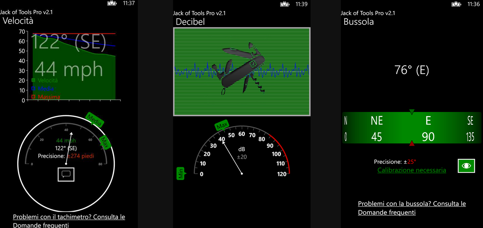Tap 'Precisione: ±25°' on compass screen
The image size is (483, 228).
pos(395,162)
